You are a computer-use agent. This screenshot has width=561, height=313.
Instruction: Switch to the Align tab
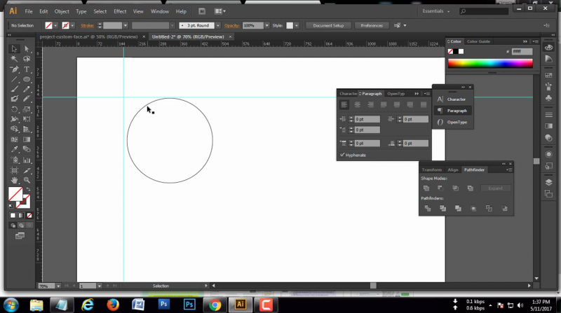pos(453,169)
